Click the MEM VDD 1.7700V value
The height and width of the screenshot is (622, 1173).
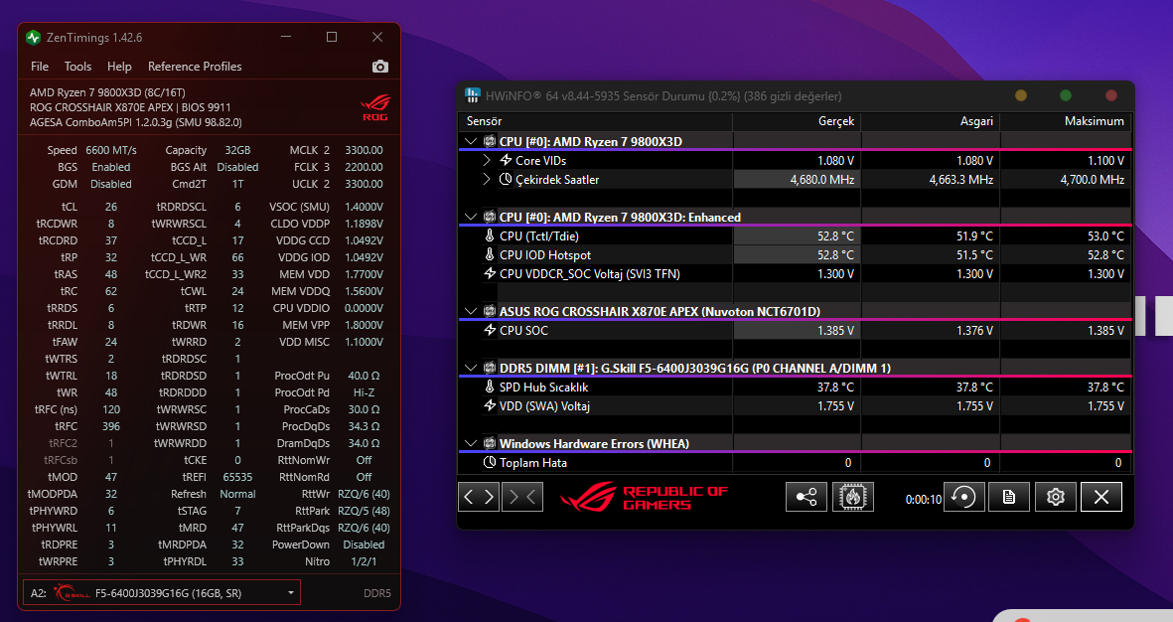pyautogui.click(x=364, y=274)
